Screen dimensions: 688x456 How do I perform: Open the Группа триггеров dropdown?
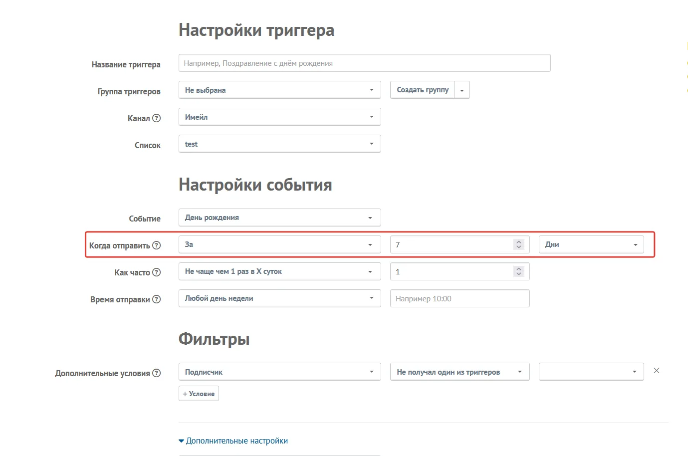[280, 90]
